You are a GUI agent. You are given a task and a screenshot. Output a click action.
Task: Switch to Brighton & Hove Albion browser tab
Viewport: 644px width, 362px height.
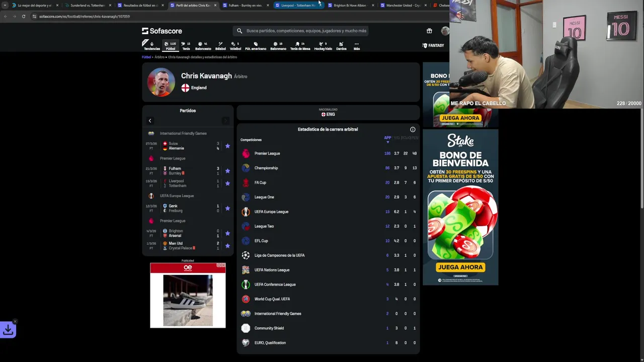350,6
